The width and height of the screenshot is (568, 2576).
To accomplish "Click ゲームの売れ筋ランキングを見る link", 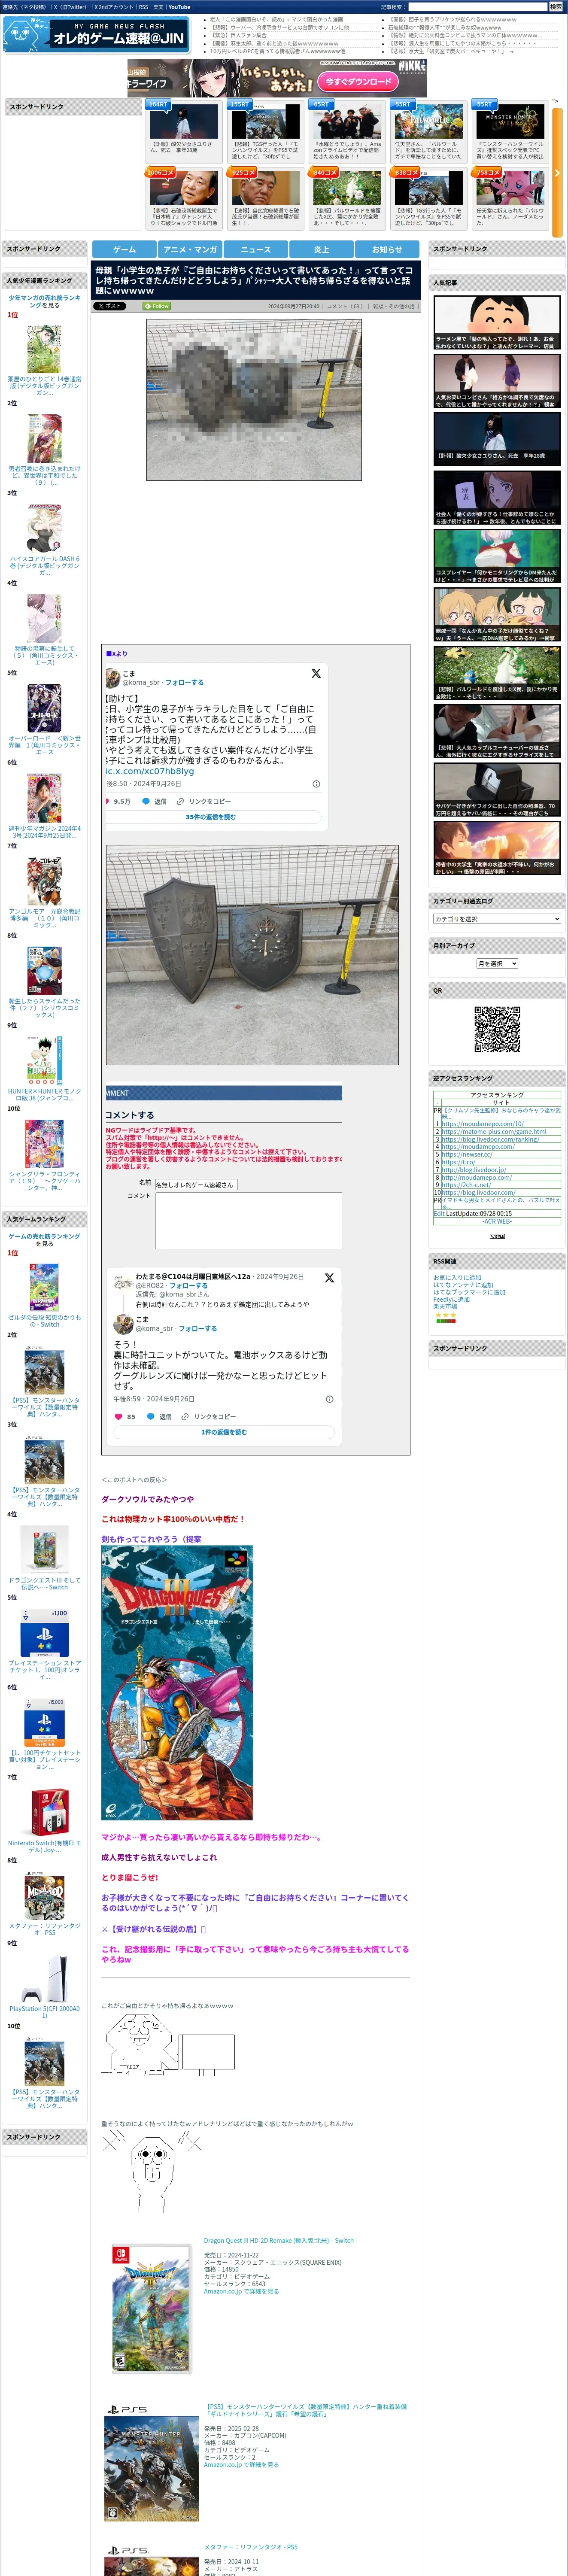I will (44, 1240).
